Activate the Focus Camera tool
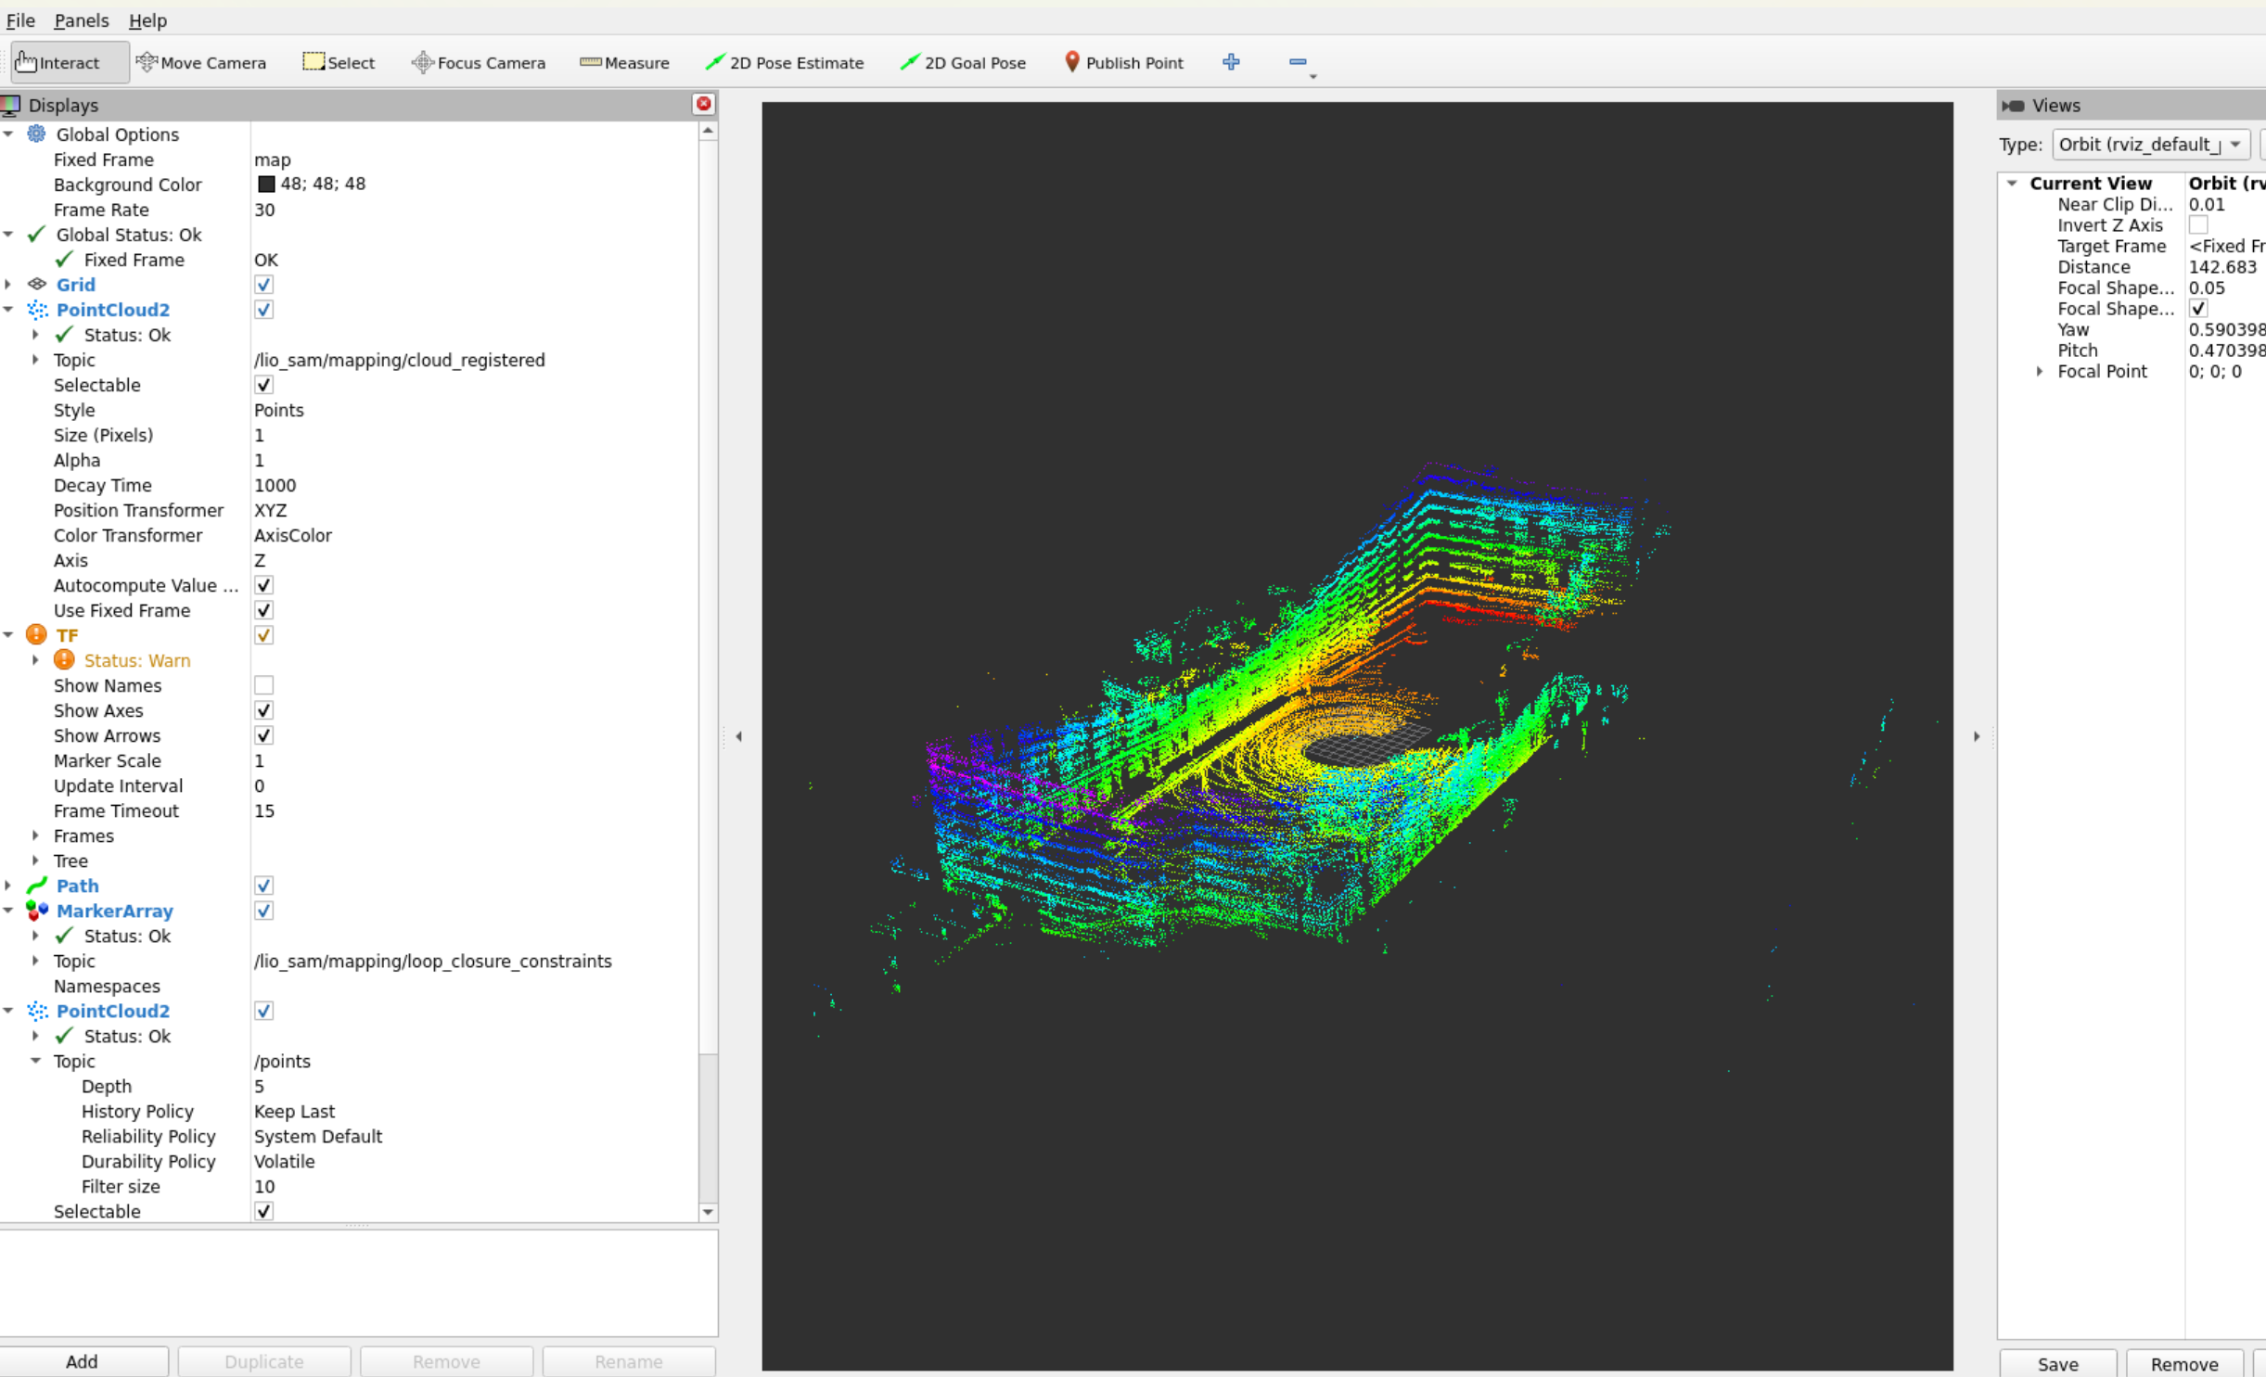The width and height of the screenshot is (2266, 1377). 479,62
